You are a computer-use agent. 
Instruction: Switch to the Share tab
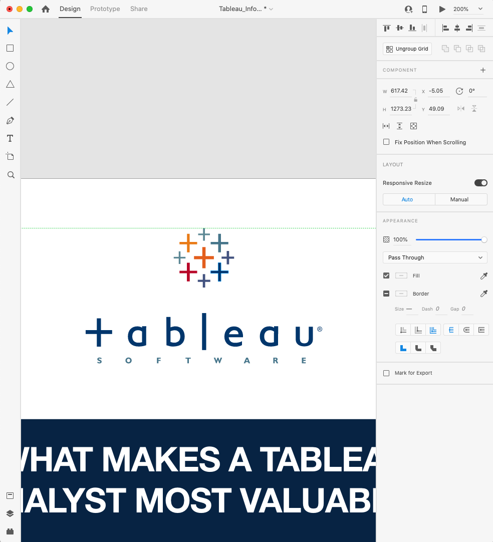pyautogui.click(x=139, y=9)
